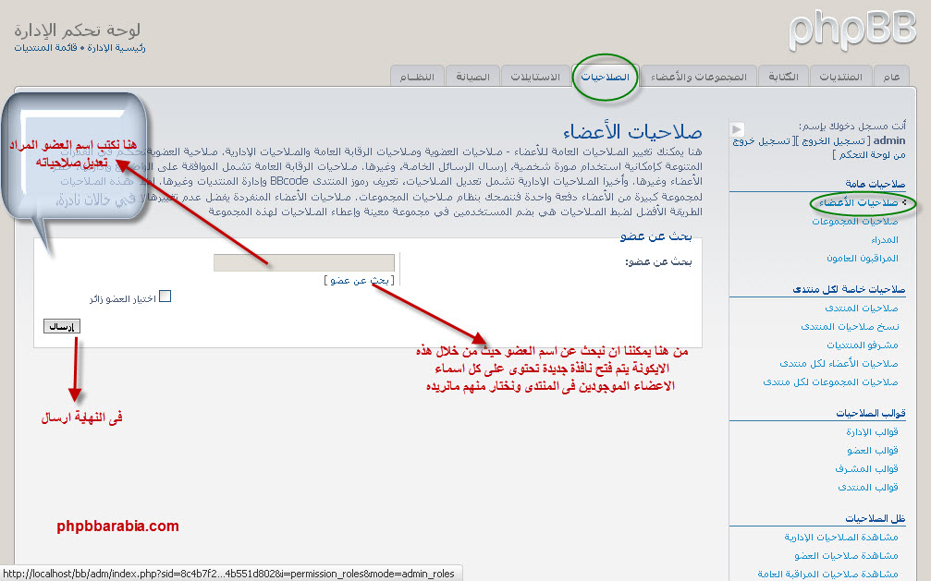Open 'صلاحيات الأعضاء لكل منتدى' link

(x=839, y=363)
